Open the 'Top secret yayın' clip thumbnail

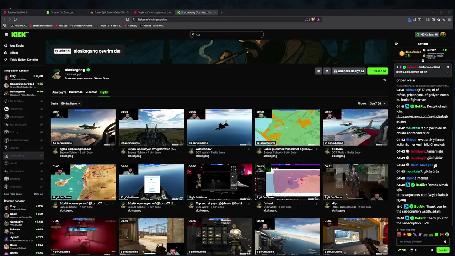click(219, 182)
